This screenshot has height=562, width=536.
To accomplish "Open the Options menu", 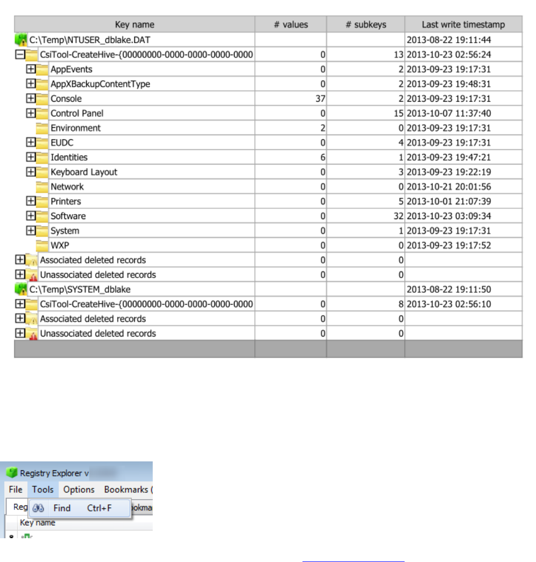I will coord(79,490).
